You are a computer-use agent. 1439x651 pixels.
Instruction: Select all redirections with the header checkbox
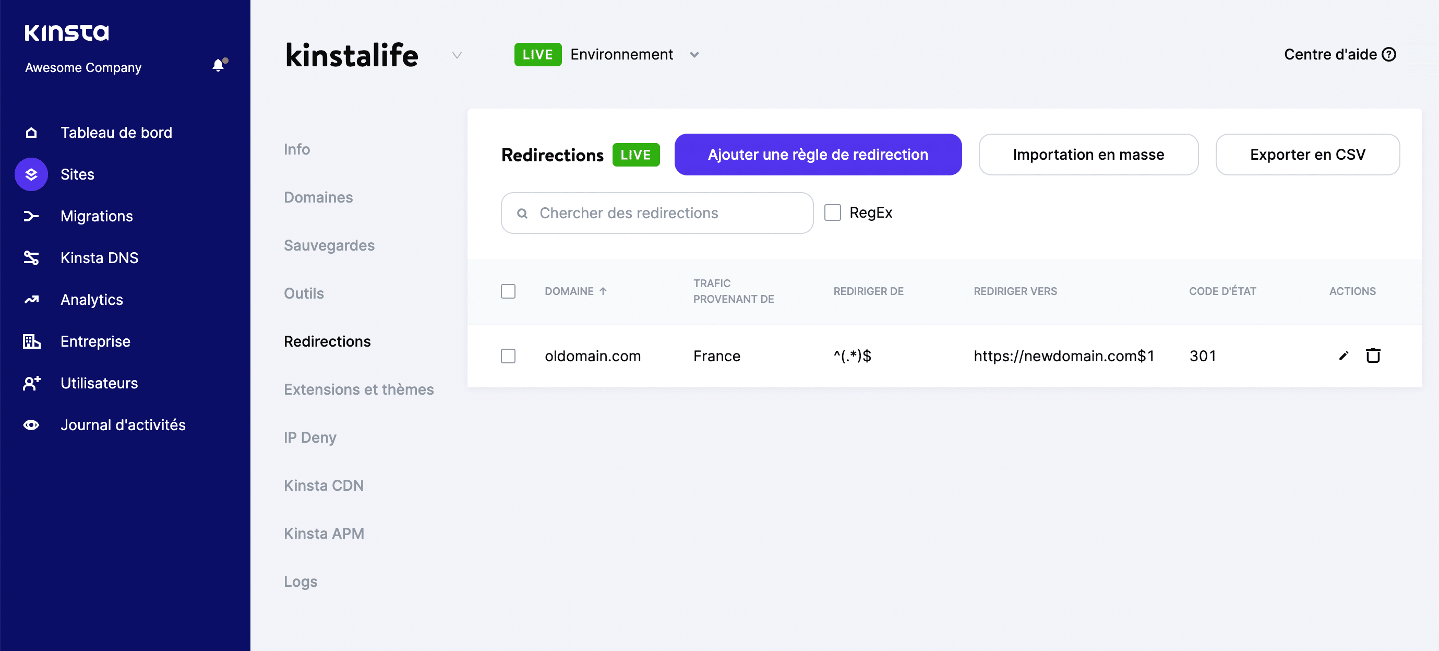coord(508,291)
